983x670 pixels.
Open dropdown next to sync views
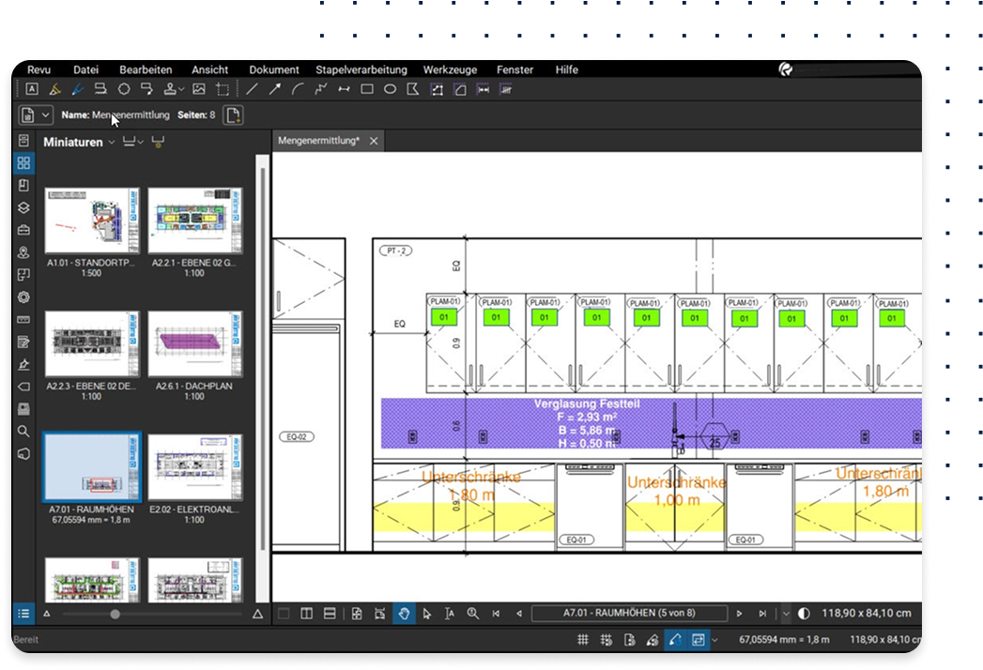[x=714, y=640]
